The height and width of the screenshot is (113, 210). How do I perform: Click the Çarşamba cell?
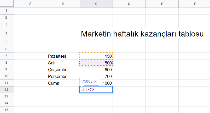(x=63, y=69)
